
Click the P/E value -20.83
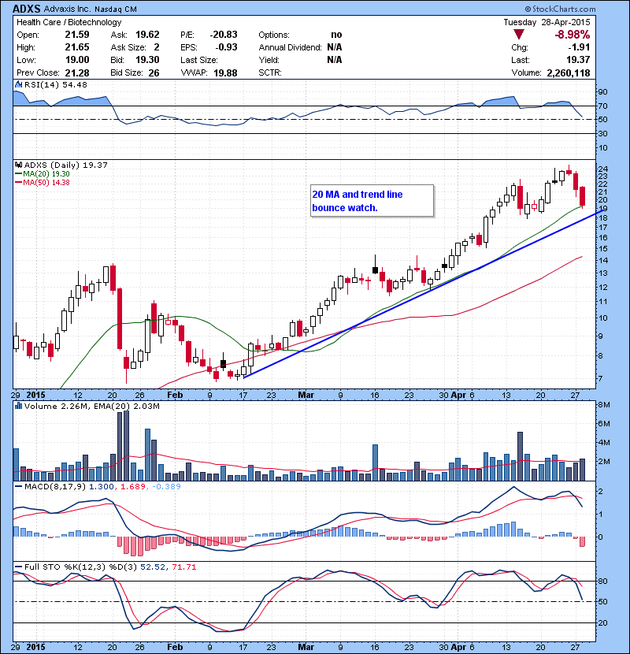(224, 35)
